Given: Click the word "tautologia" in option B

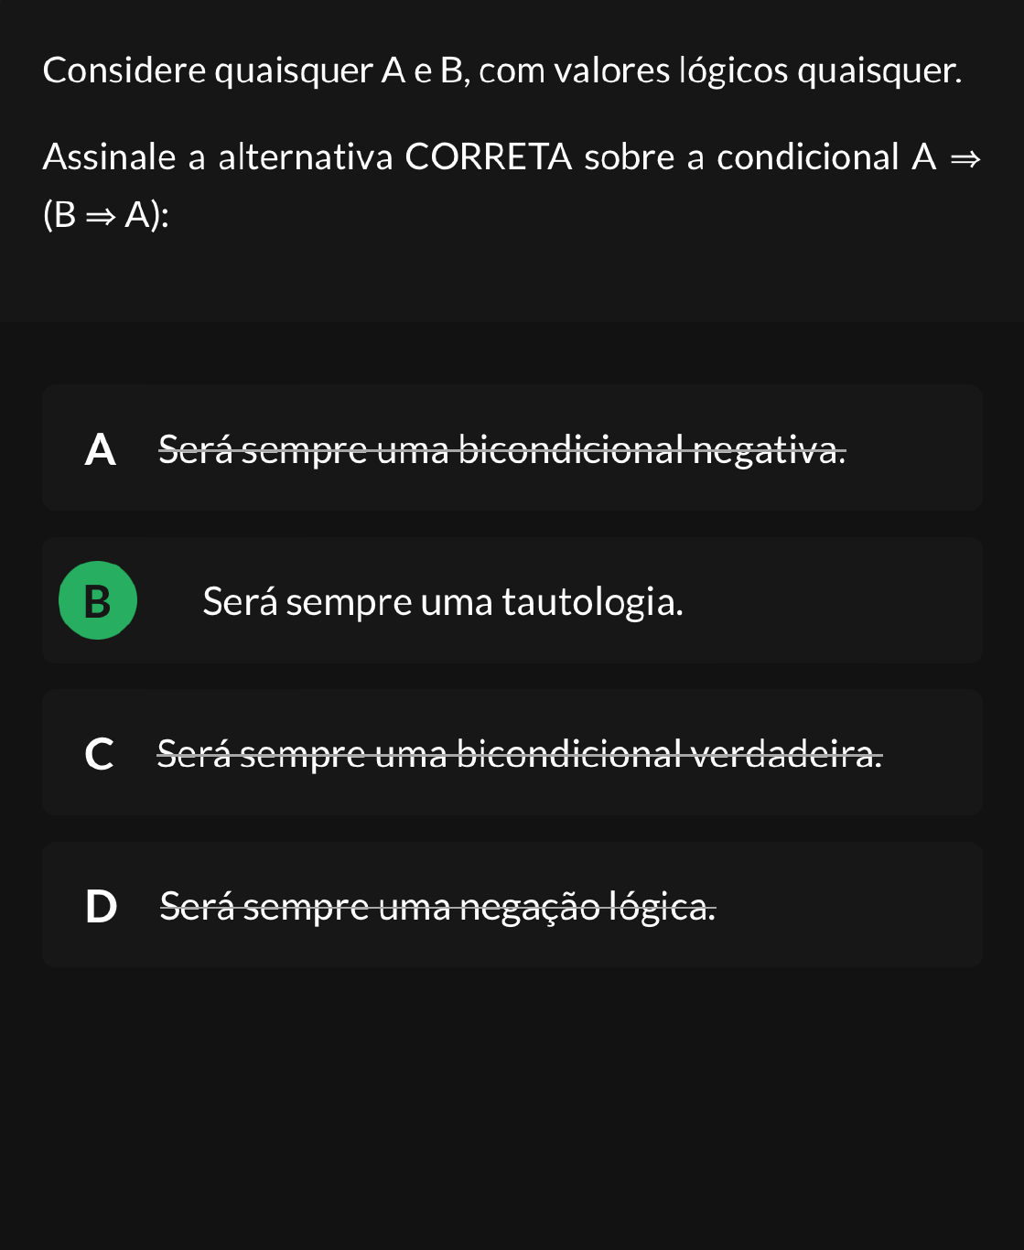Looking at the screenshot, I should pos(592,602).
